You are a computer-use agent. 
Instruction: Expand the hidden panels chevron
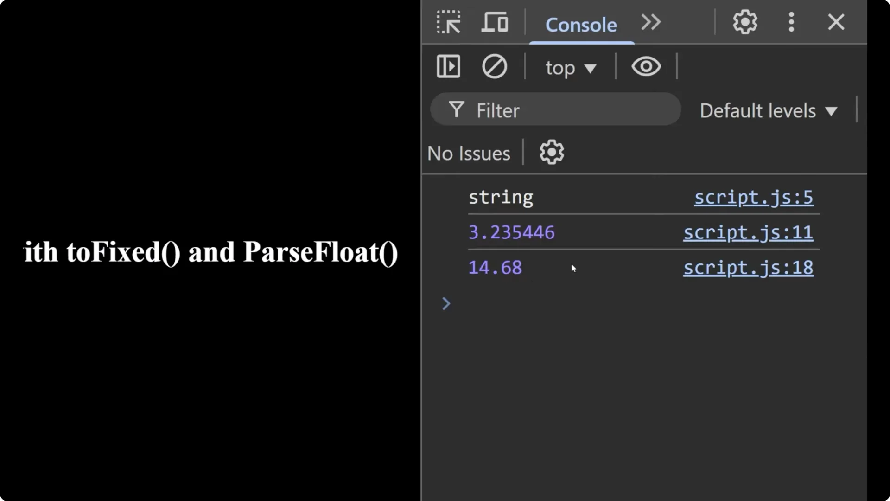tap(650, 22)
